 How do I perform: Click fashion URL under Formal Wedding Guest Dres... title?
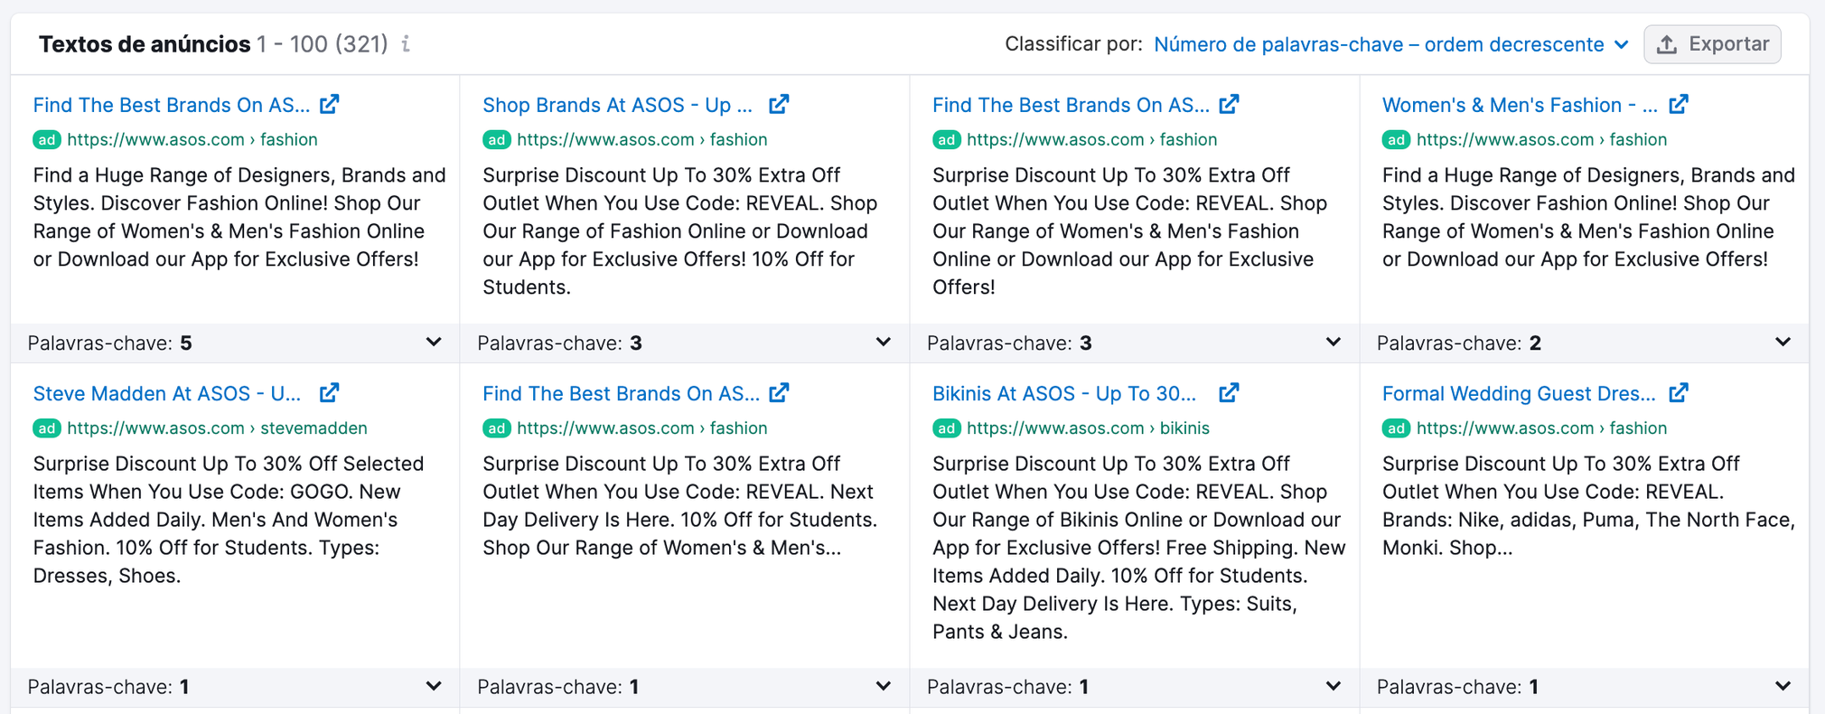pos(1541,427)
